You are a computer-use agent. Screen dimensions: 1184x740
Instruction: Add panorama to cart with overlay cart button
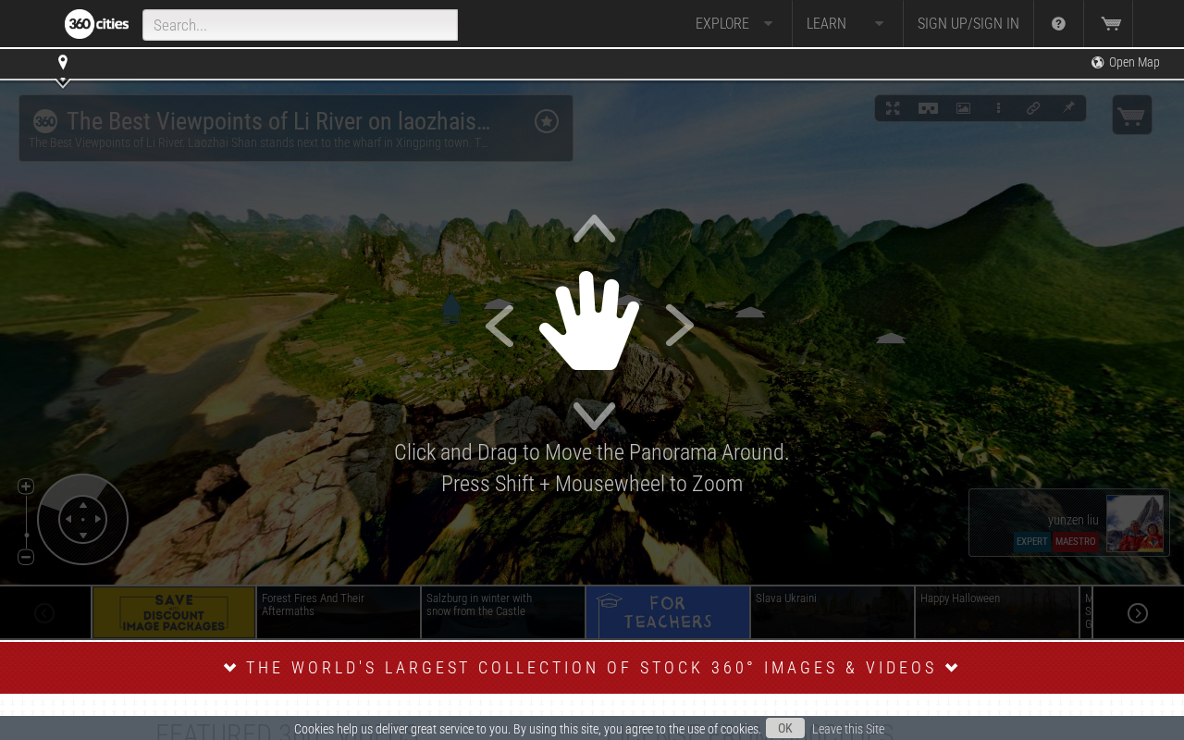point(1131,116)
